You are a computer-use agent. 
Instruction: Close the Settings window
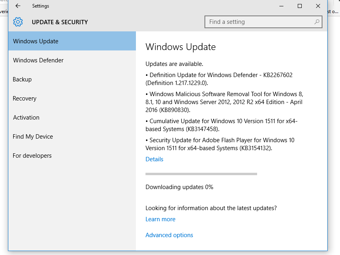point(318,6)
